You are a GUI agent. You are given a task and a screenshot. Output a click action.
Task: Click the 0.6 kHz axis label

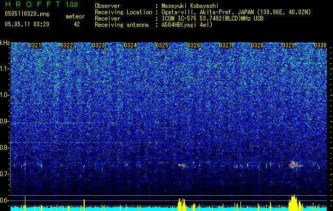[x=5, y=200]
